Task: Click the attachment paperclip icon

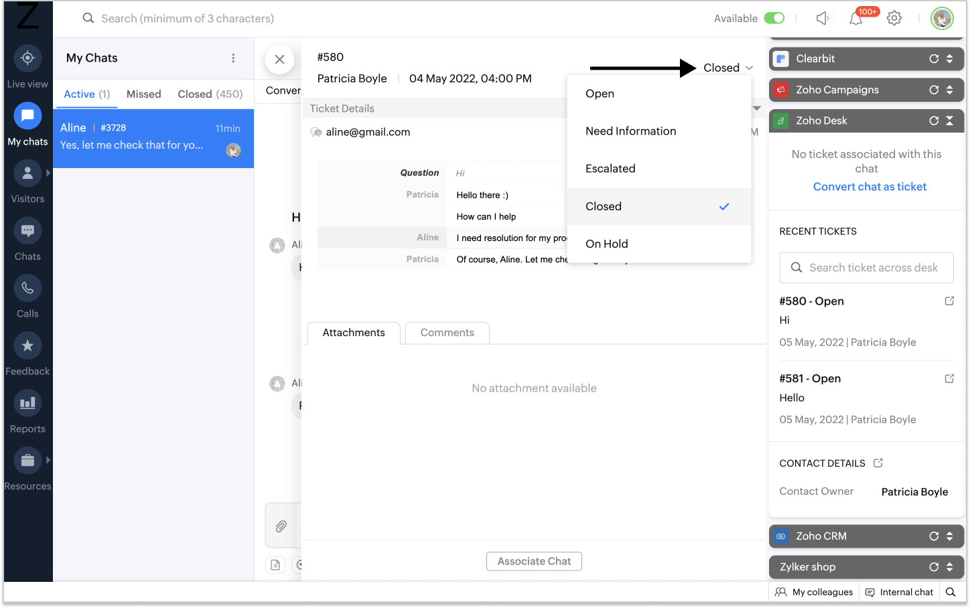Action: [281, 526]
